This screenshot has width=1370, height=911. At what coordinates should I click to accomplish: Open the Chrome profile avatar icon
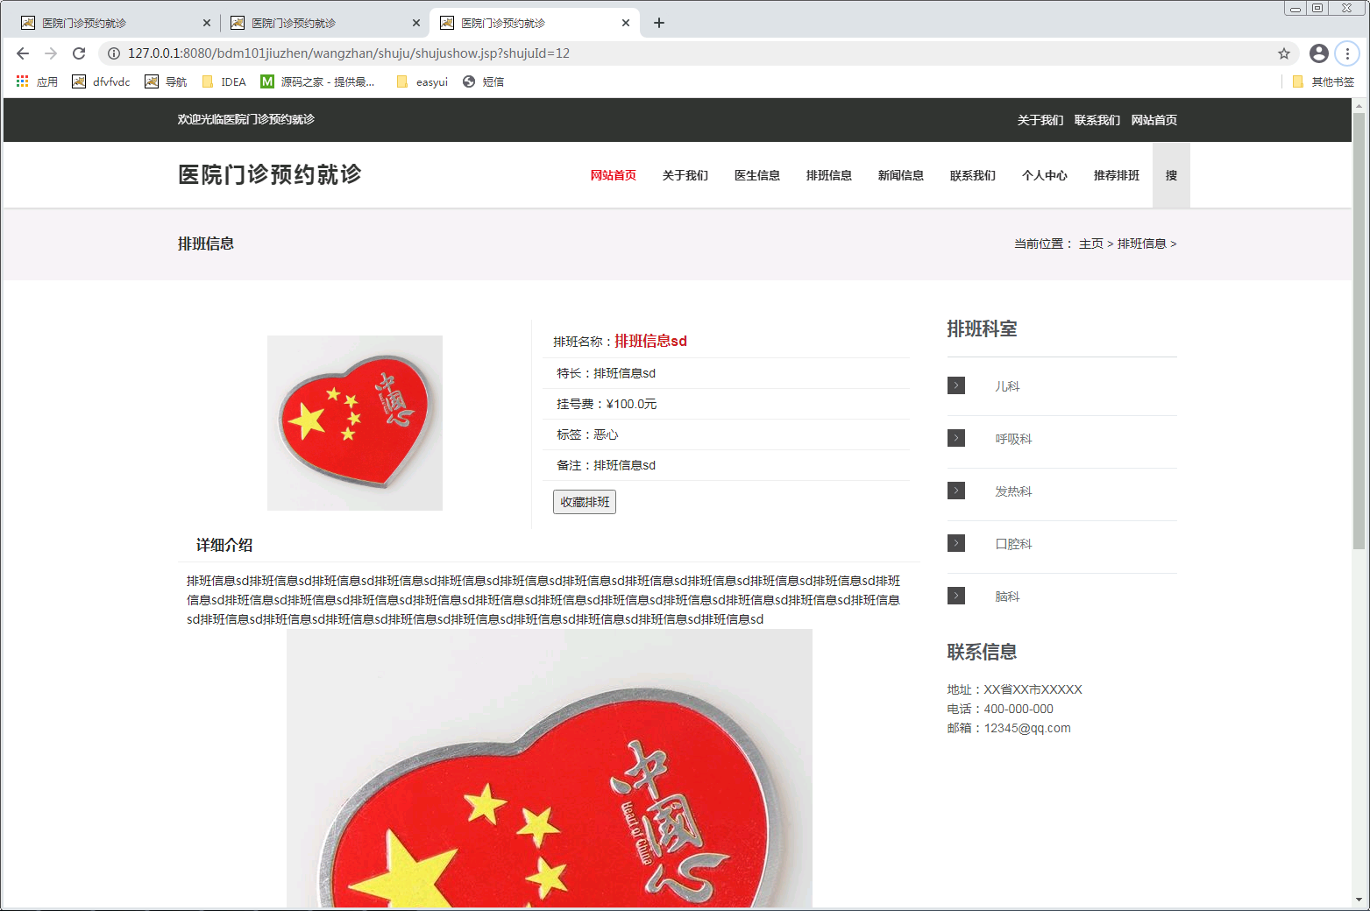[1319, 53]
